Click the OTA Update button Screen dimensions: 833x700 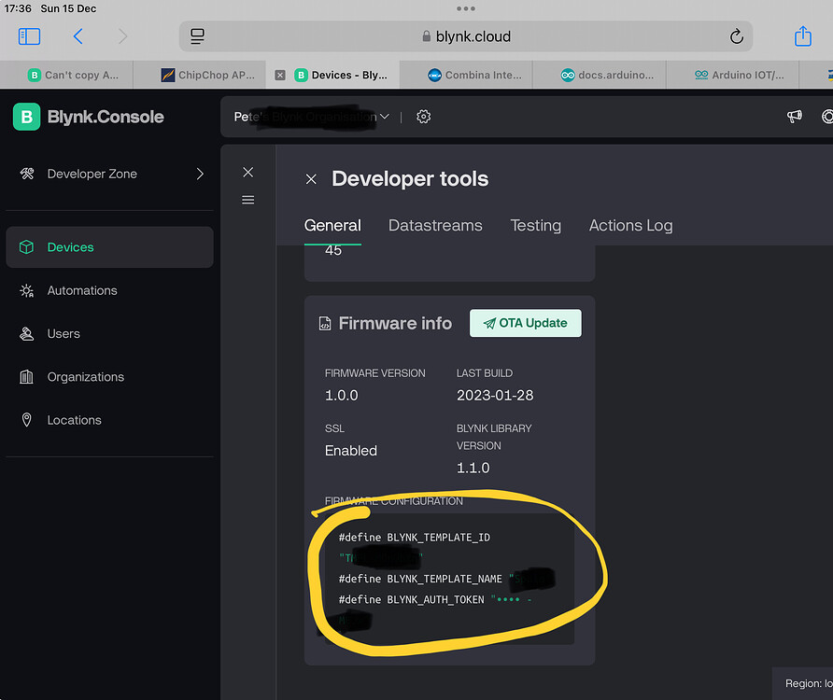(525, 322)
